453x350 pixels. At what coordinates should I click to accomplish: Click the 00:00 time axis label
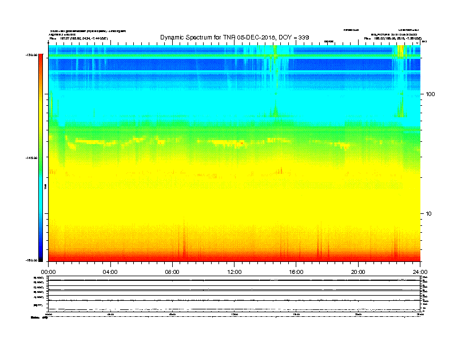tap(48, 272)
